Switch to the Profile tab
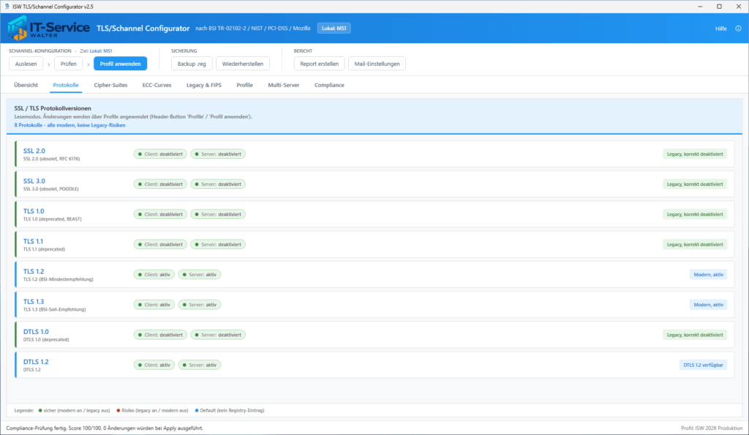Viewport: 749px width, 435px height. click(x=244, y=85)
